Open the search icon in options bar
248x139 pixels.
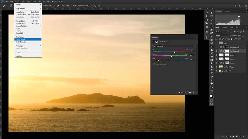point(236,6)
